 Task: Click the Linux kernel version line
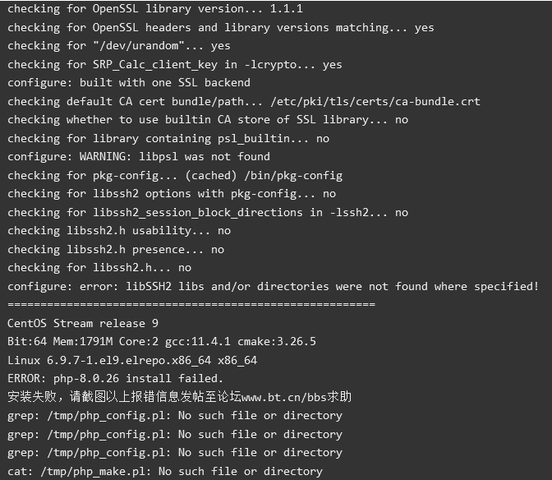132,360
